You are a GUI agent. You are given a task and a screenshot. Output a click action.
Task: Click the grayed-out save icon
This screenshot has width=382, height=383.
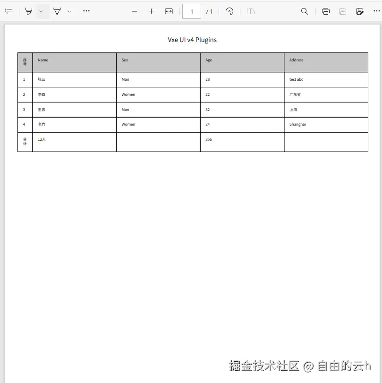[342, 11]
